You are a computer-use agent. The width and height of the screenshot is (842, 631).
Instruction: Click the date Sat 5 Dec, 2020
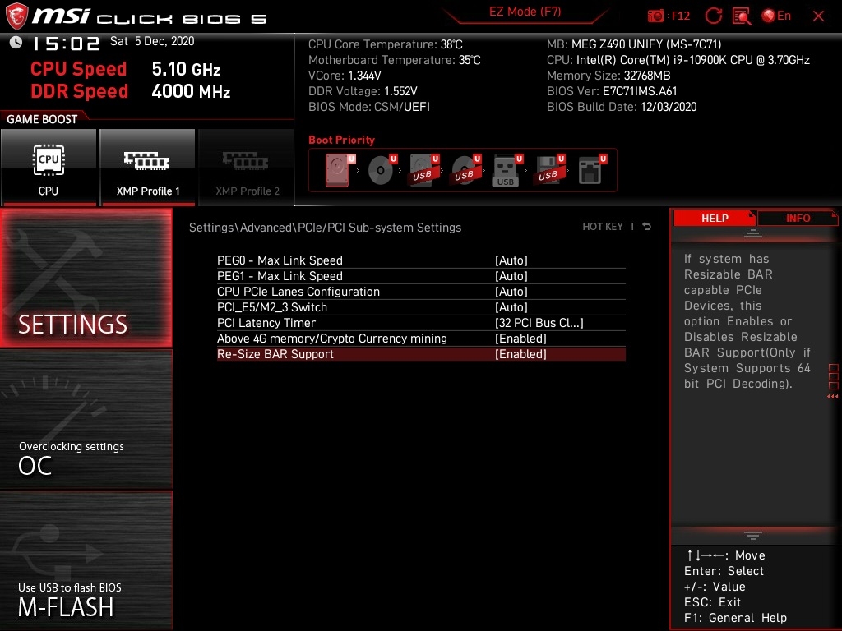pyautogui.click(x=152, y=41)
